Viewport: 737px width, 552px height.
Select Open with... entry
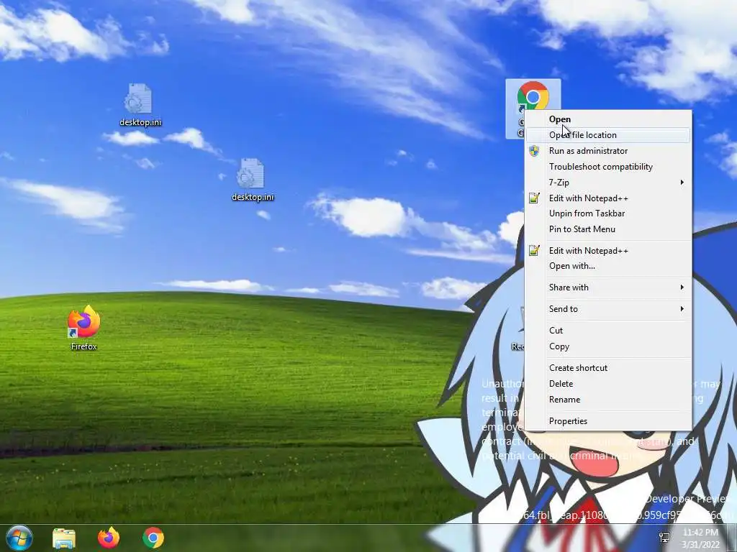click(607, 266)
